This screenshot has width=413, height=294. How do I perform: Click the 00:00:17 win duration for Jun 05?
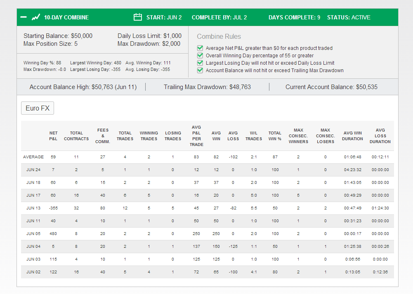coord(353,233)
